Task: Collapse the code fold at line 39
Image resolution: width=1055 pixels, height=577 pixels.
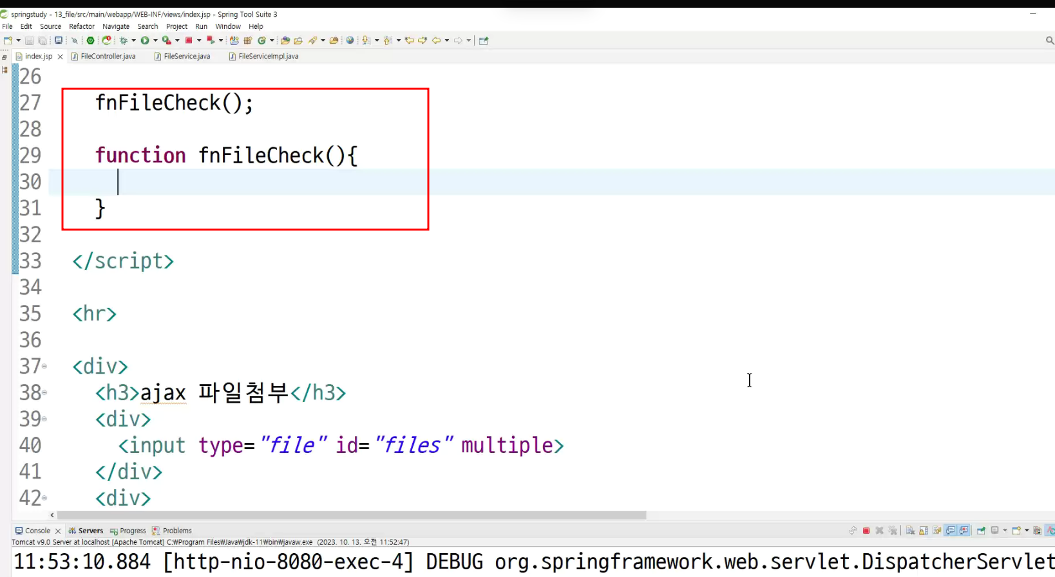Action: (x=44, y=419)
